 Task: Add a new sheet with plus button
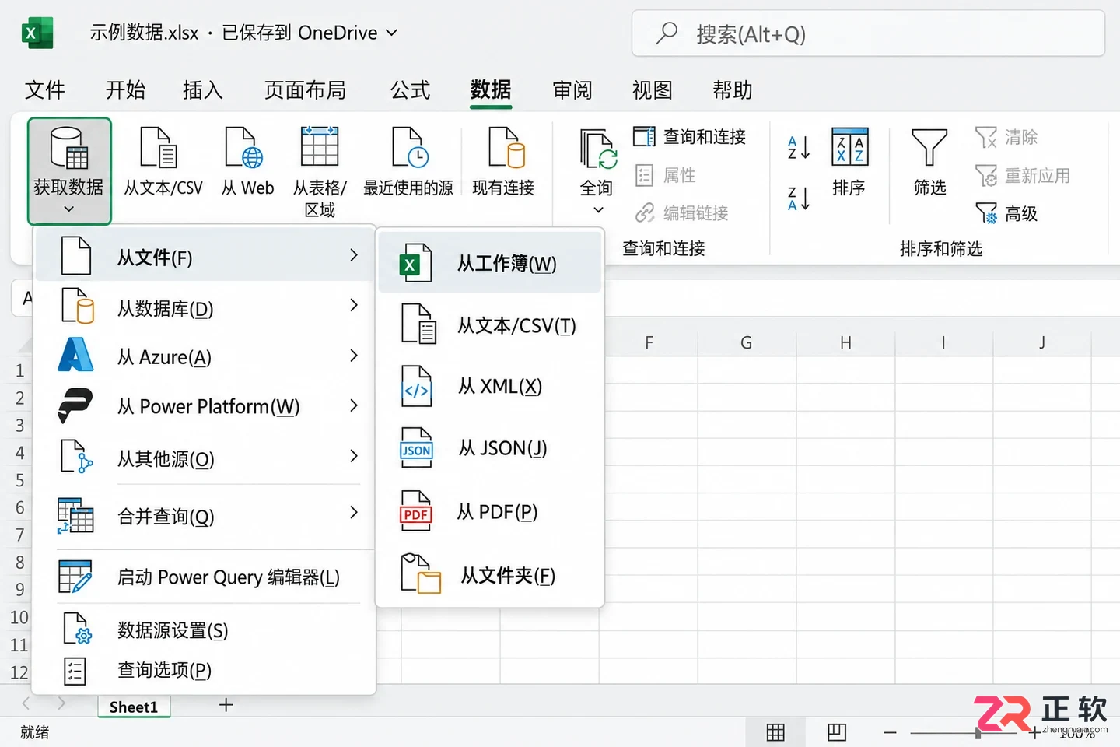click(226, 705)
